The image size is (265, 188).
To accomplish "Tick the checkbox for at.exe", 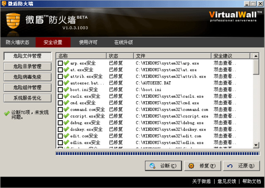I will pyautogui.click(x=60, y=70).
